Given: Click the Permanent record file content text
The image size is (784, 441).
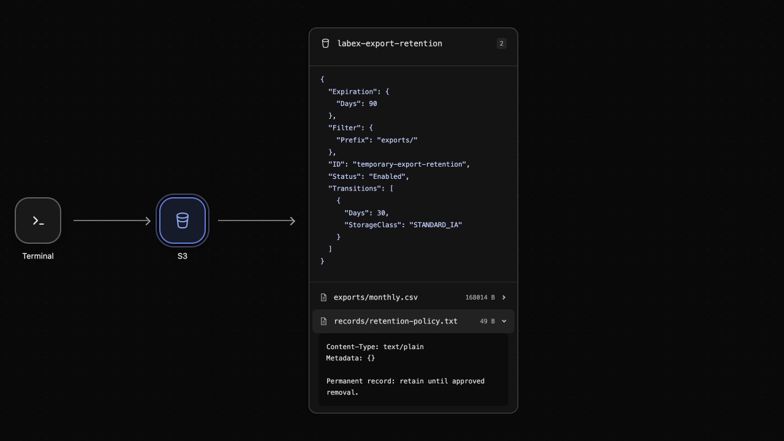Looking at the screenshot, I should click(405, 387).
